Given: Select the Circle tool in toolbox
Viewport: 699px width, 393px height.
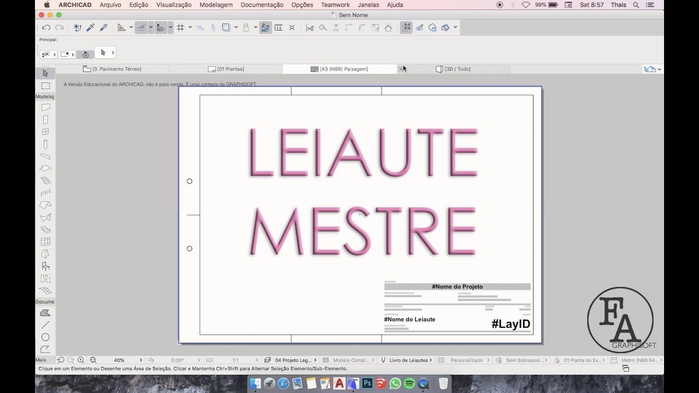Looking at the screenshot, I should tap(45, 337).
